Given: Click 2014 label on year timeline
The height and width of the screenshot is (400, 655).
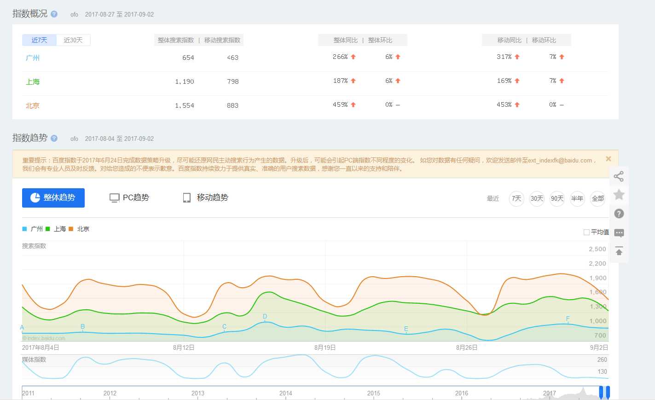Looking at the screenshot, I should point(286,393).
